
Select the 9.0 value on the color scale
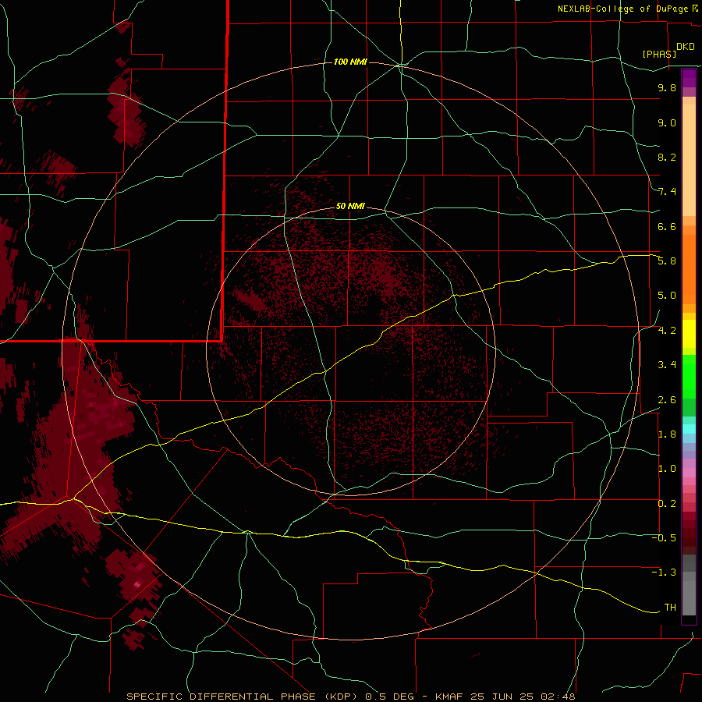point(667,122)
